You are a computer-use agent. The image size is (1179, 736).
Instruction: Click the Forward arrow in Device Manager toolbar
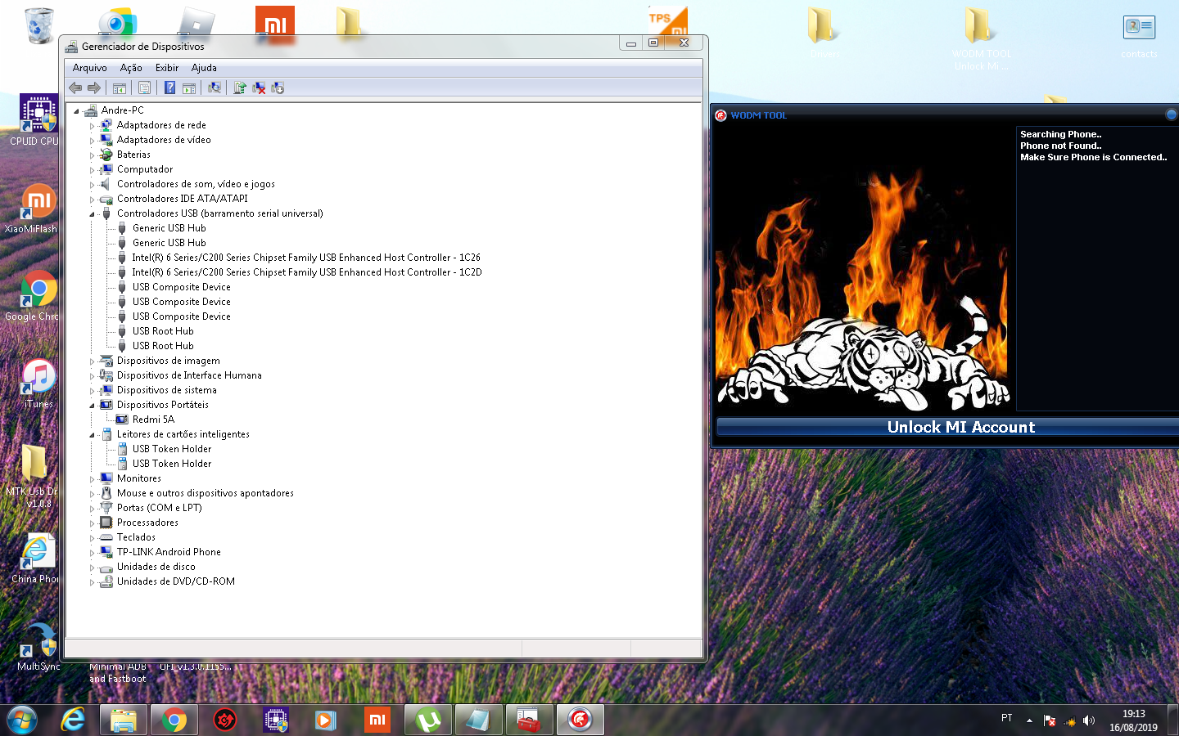tap(94, 88)
